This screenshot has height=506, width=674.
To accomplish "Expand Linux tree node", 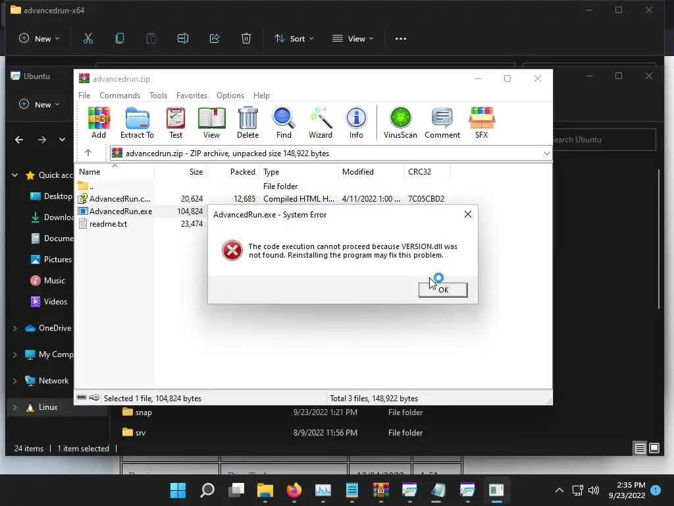I will [x=15, y=407].
